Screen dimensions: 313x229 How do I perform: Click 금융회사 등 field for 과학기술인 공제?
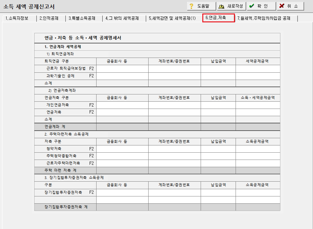pos(122,76)
